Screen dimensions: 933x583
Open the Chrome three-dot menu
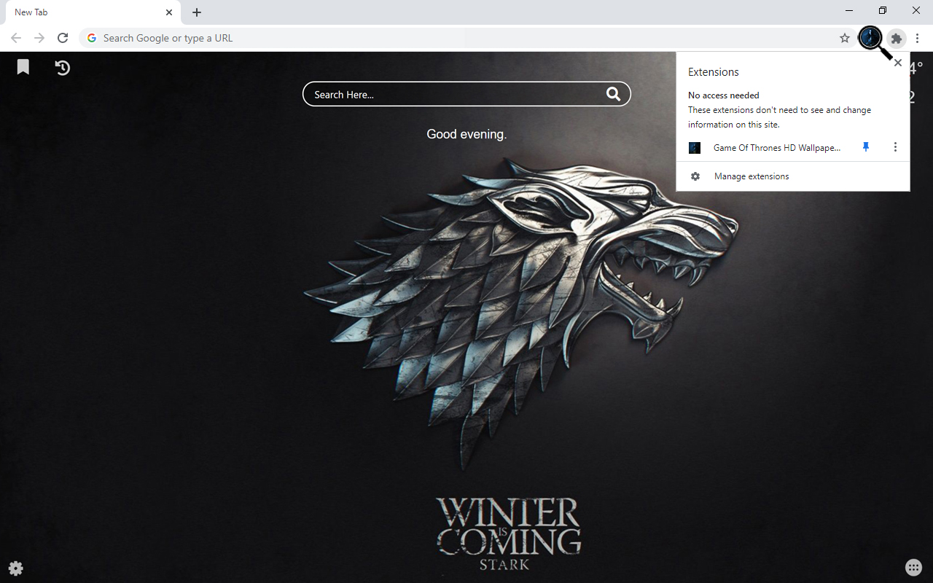917,38
